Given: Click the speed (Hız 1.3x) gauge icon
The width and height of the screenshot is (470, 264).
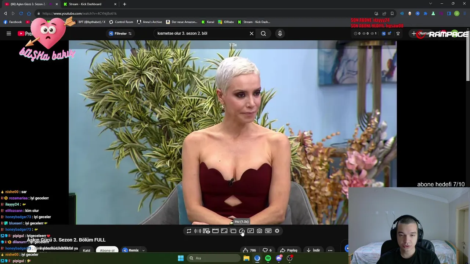Looking at the screenshot, I should pyautogui.click(x=242, y=231).
